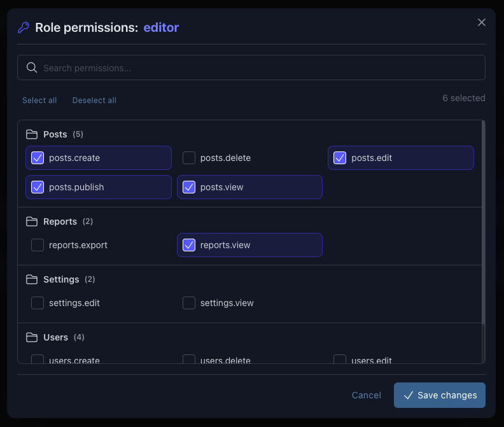This screenshot has height=427, width=504.
Task: Tick the settings.view checkbox
Action: (189, 303)
